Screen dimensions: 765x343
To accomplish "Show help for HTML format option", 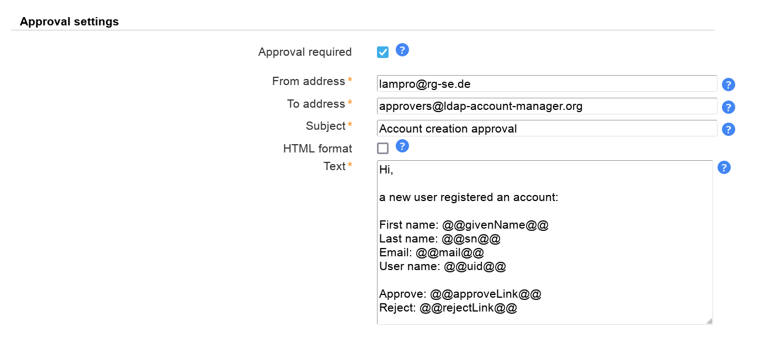I will tap(402, 146).
